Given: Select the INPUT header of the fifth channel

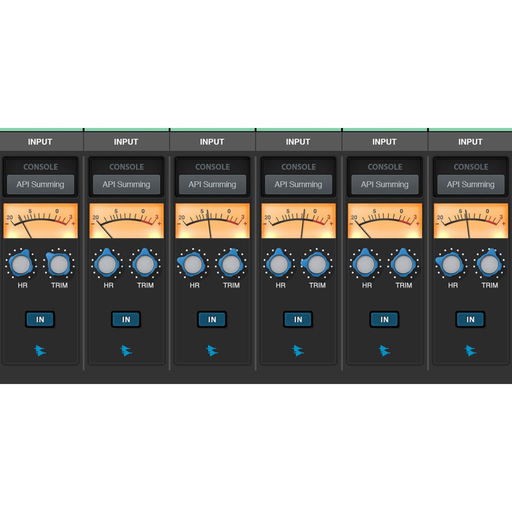Looking at the screenshot, I should pyautogui.click(x=384, y=141).
